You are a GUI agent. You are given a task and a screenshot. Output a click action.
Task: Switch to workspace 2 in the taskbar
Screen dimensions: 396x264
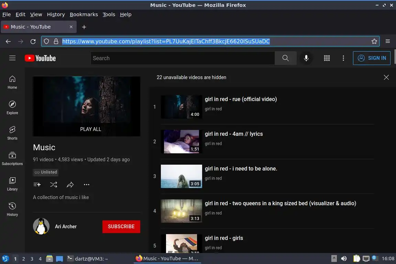23,259
